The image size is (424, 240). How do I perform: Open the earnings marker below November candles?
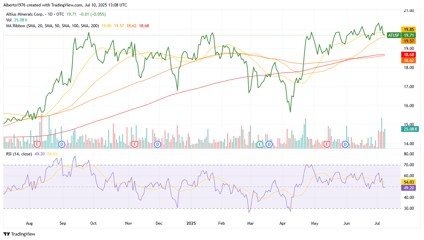coord(135,144)
